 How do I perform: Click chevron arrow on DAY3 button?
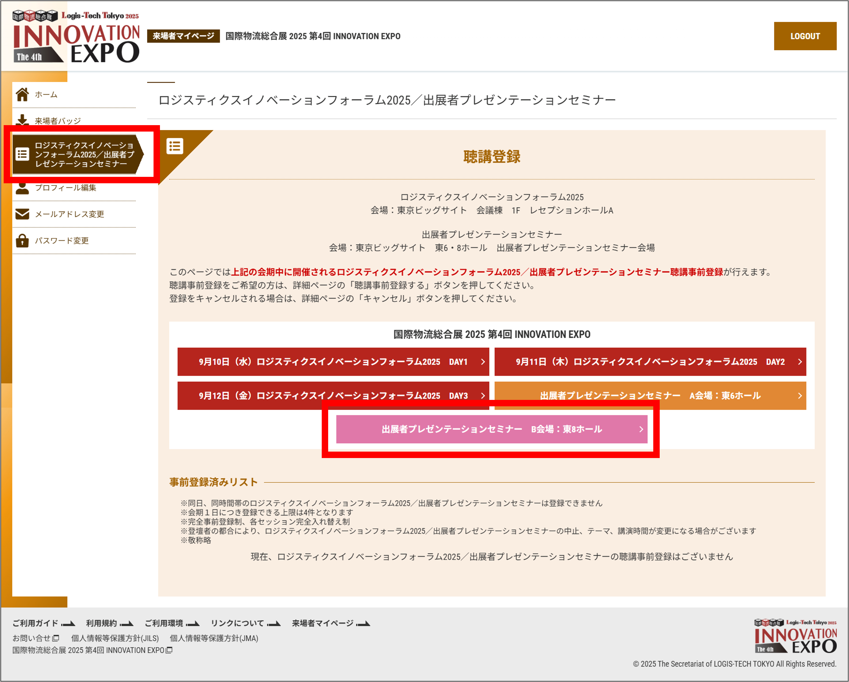pos(483,396)
